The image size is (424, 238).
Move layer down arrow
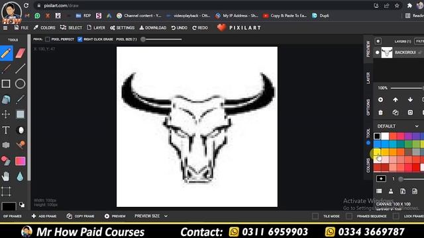(x=410, y=100)
